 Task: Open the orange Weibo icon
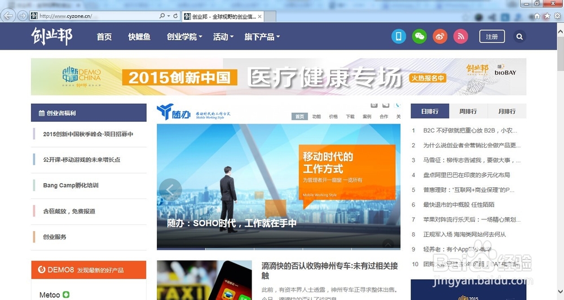440,36
